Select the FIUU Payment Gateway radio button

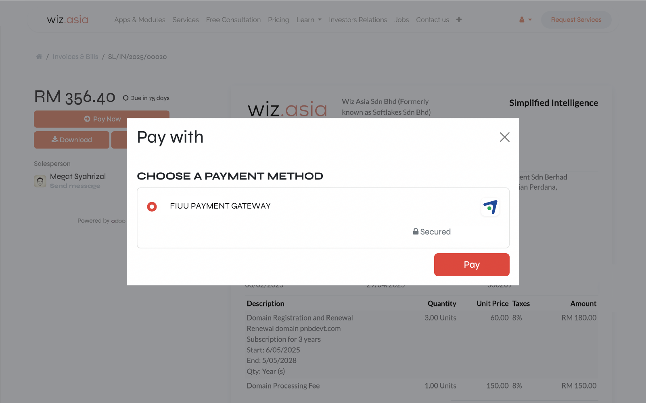click(152, 207)
